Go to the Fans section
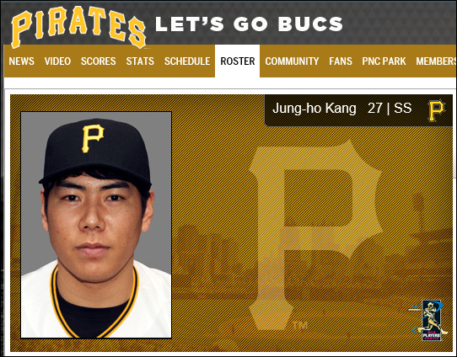 click(x=341, y=61)
